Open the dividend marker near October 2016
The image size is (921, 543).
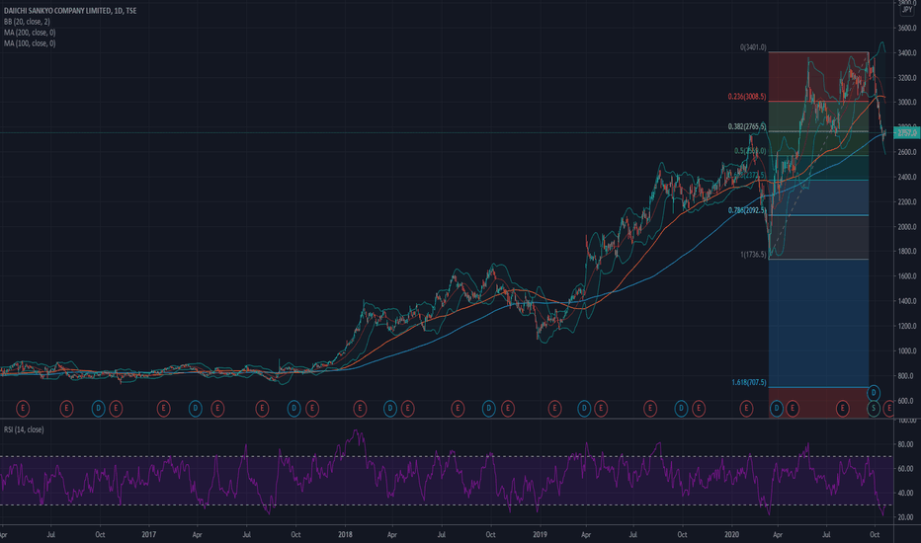[x=99, y=408]
